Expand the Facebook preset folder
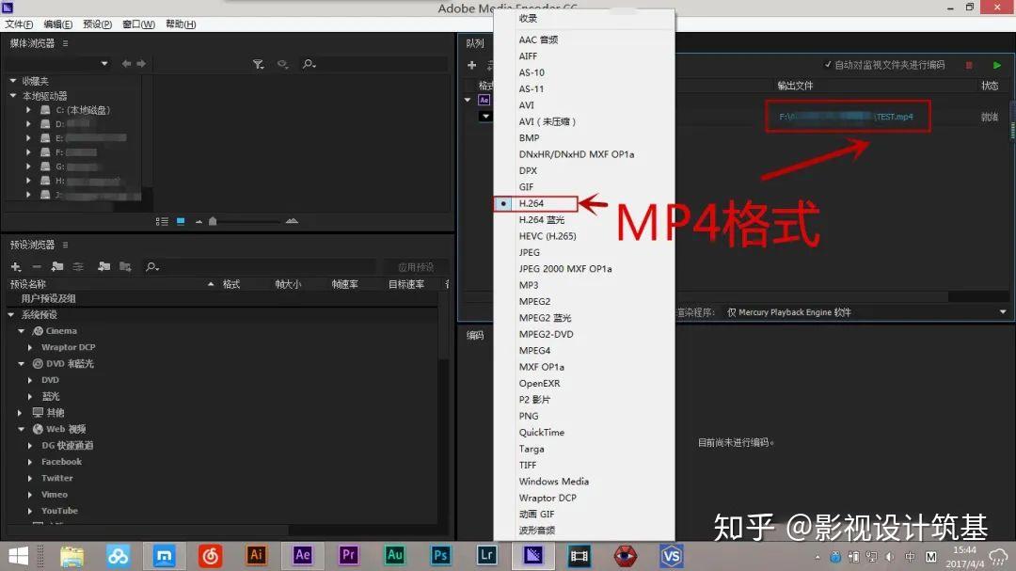This screenshot has width=1016, height=571. tap(30, 462)
